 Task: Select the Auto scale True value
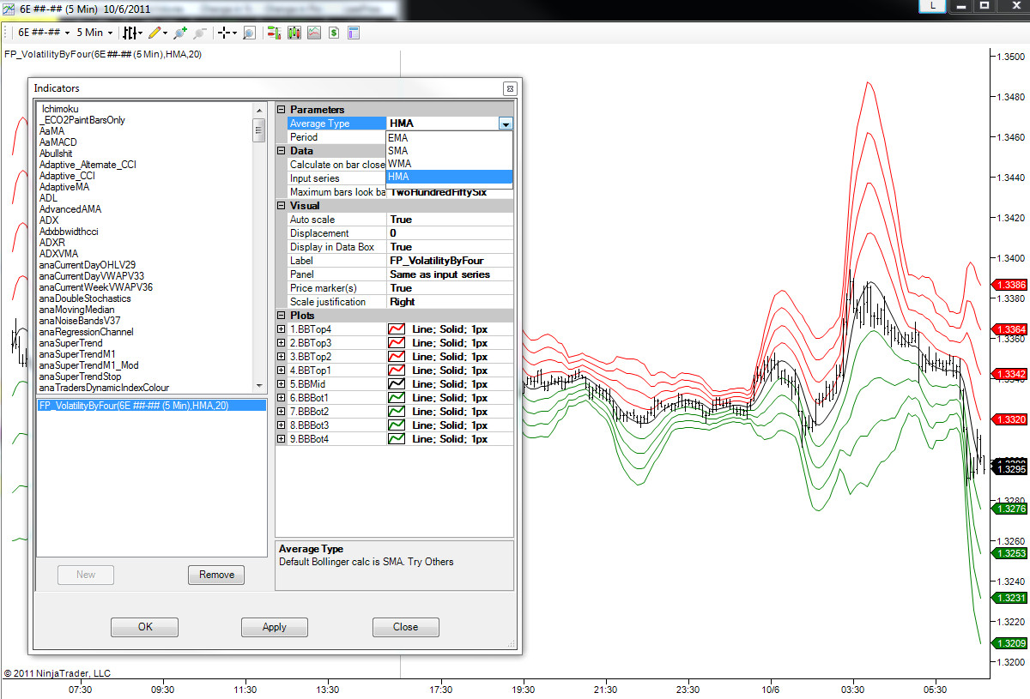[x=450, y=220]
